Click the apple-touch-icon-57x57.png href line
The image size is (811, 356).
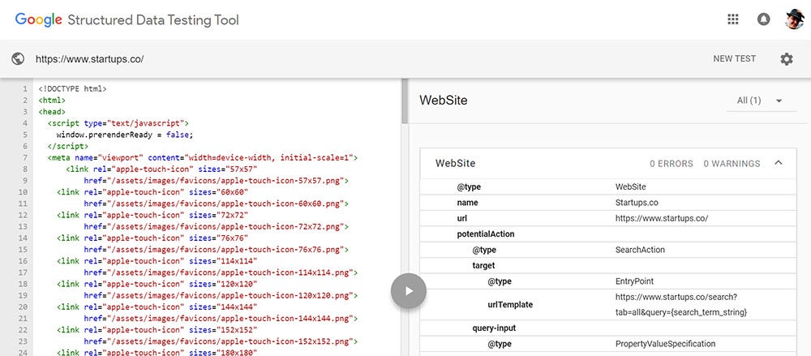217,181
